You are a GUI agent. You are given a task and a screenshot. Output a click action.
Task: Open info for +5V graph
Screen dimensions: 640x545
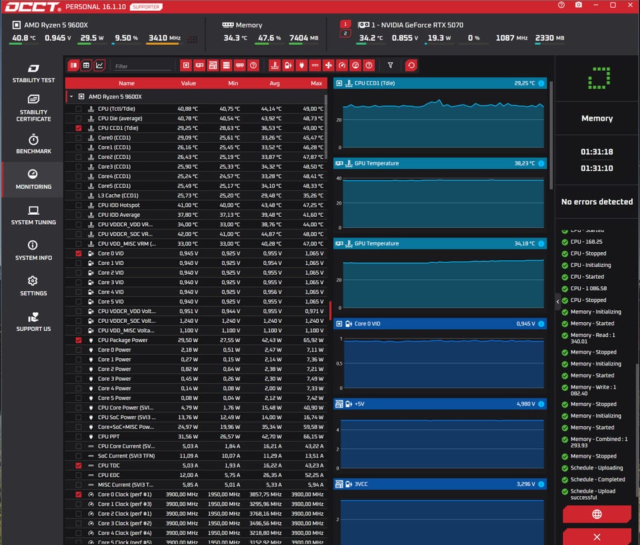tap(541, 404)
